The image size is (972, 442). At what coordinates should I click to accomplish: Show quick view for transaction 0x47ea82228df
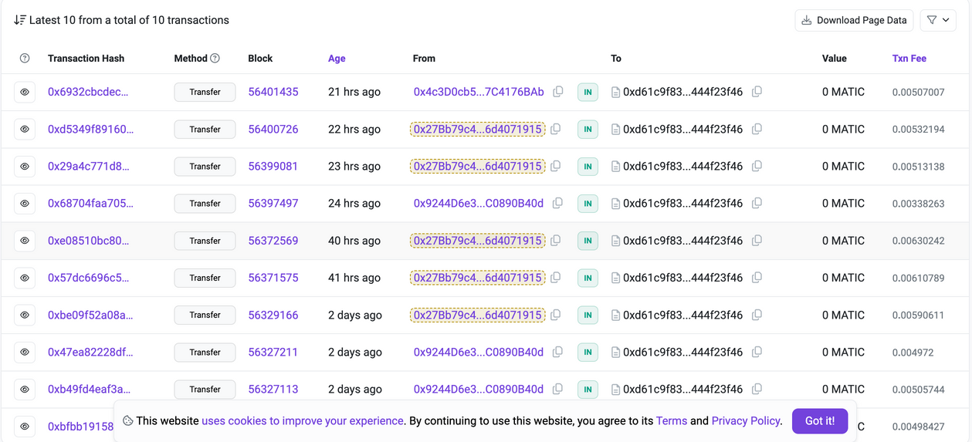click(25, 352)
